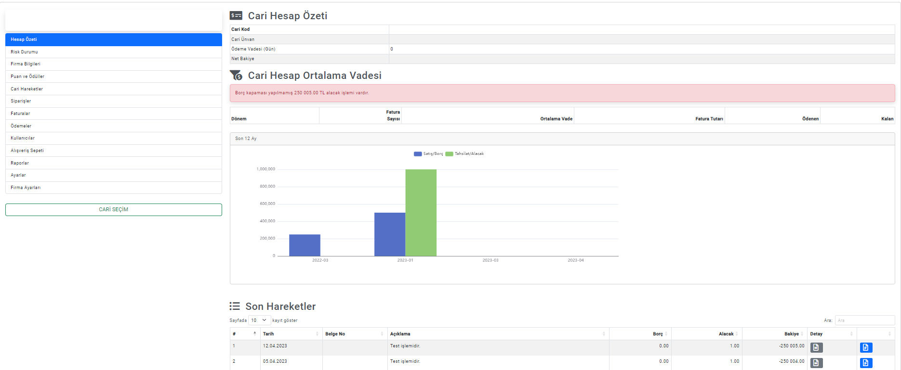Toggle Satış/Borç legend series in chart

coord(428,154)
